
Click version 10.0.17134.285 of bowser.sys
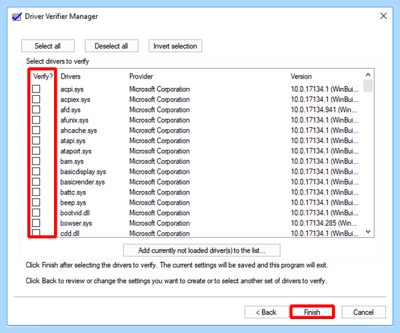324,224
